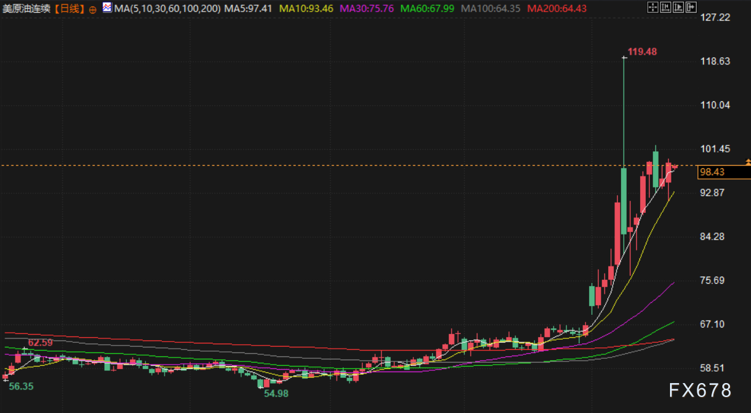Select the 日线 period label

point(70,9)
